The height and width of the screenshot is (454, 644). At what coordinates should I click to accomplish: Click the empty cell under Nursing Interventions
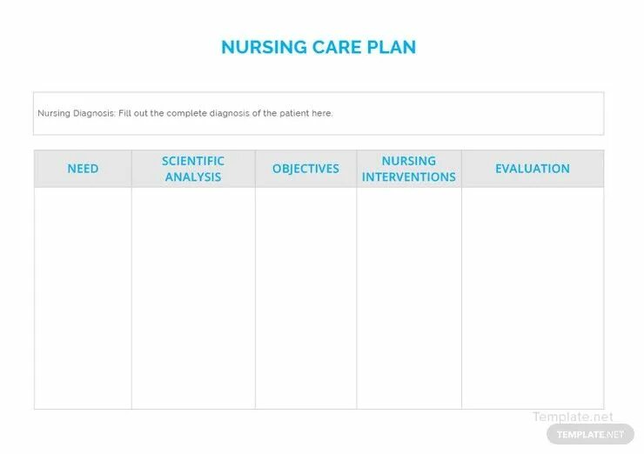click(x=409, y=298)
